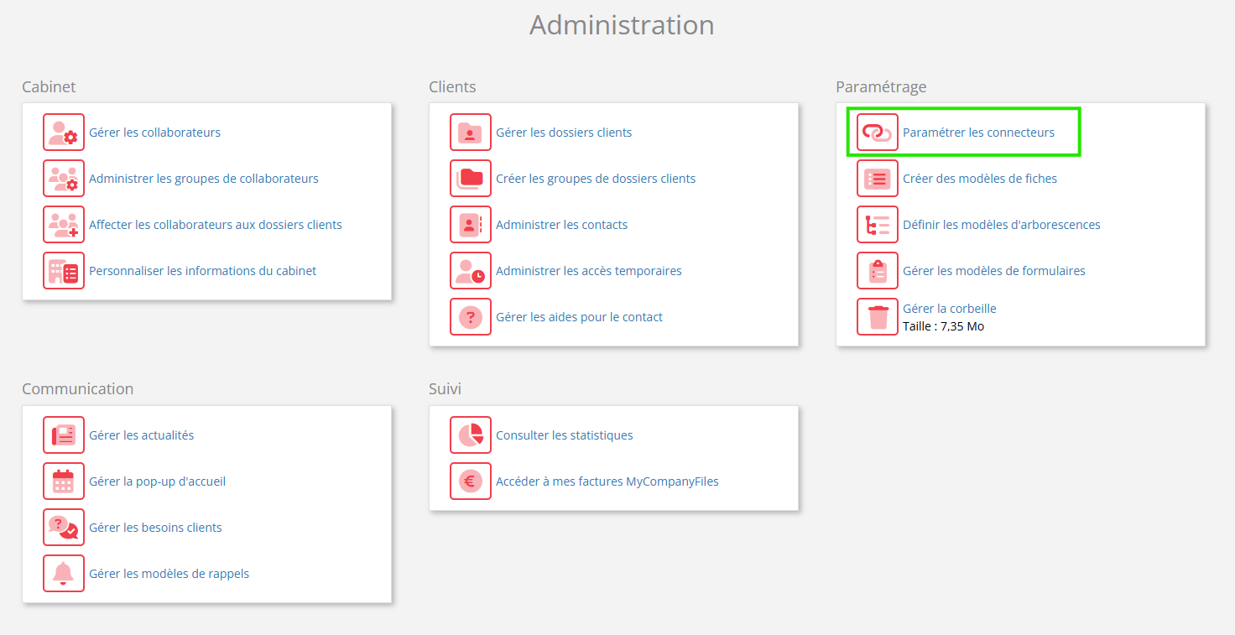Click the tree structure arborescences icon

pyautogui.click(x=878, y=225)
